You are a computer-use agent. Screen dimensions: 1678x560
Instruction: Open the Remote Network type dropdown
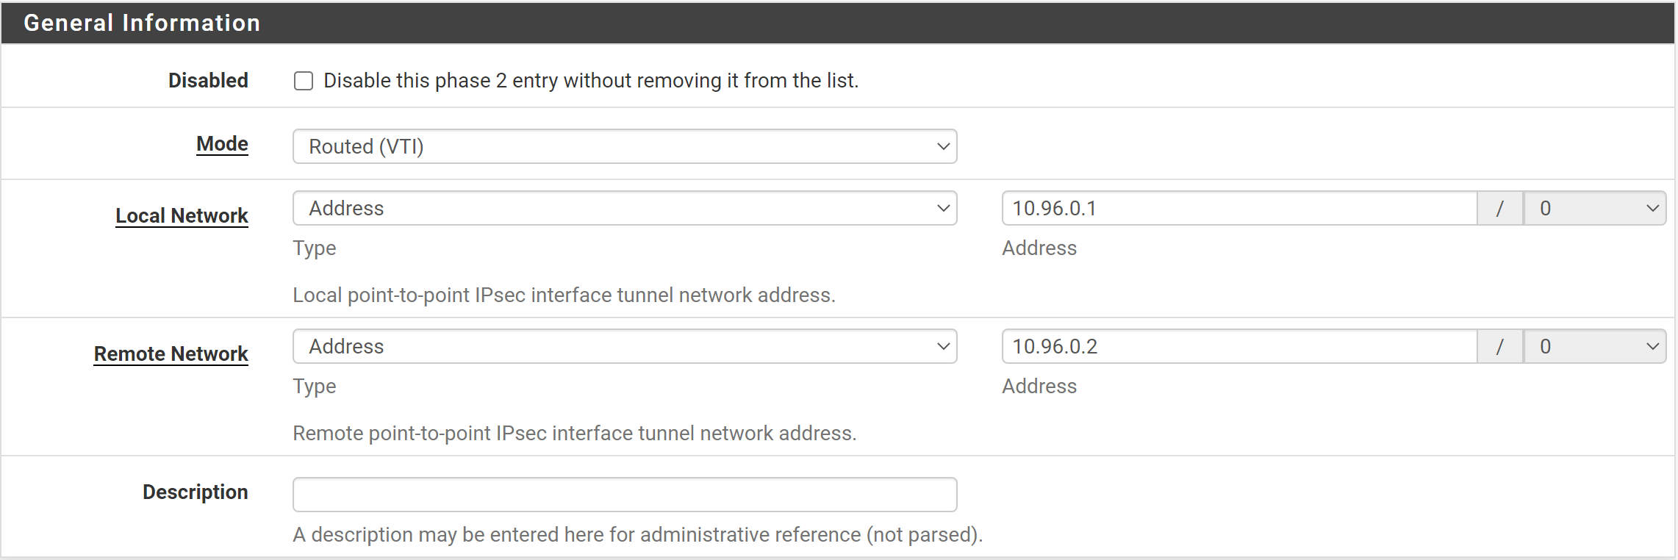point(624,346)
